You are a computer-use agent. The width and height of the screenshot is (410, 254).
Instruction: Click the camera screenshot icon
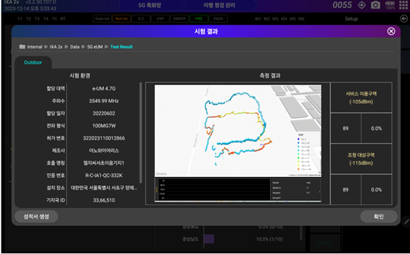click(x=375, y=5)
